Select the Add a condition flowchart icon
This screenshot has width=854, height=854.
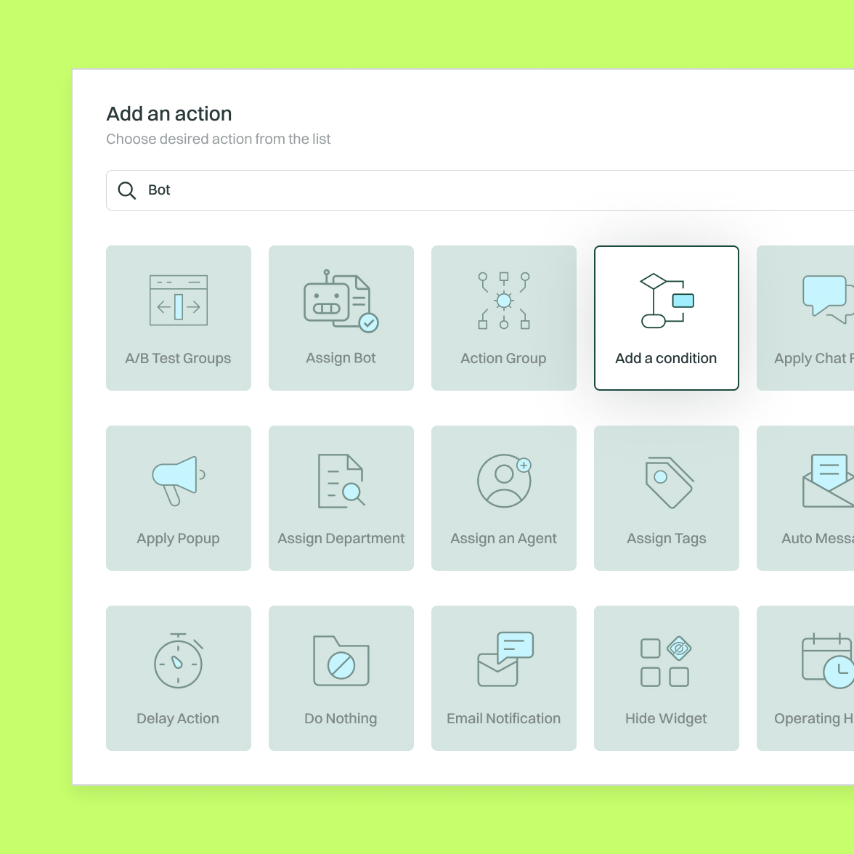tap(667, 301)
